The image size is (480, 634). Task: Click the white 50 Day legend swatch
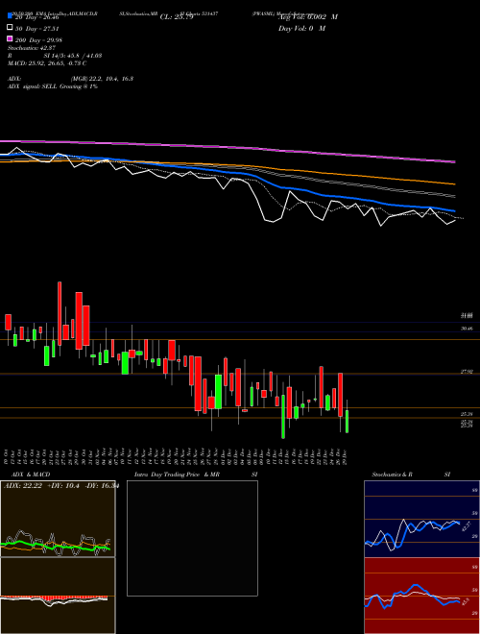(x=11, y=28)
